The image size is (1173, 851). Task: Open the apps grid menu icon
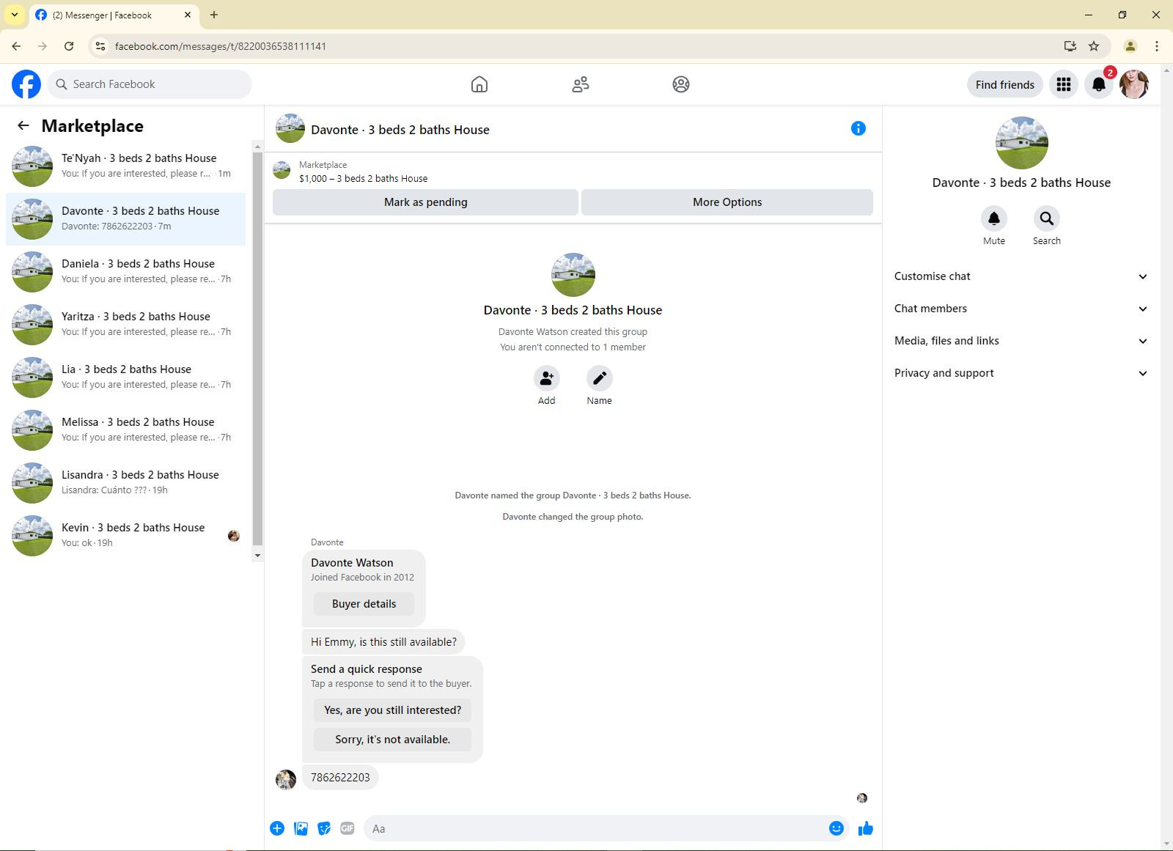pos(1064,84)
